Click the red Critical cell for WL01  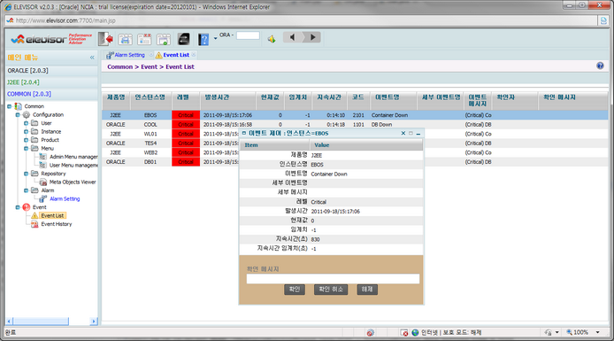point(186,134)
